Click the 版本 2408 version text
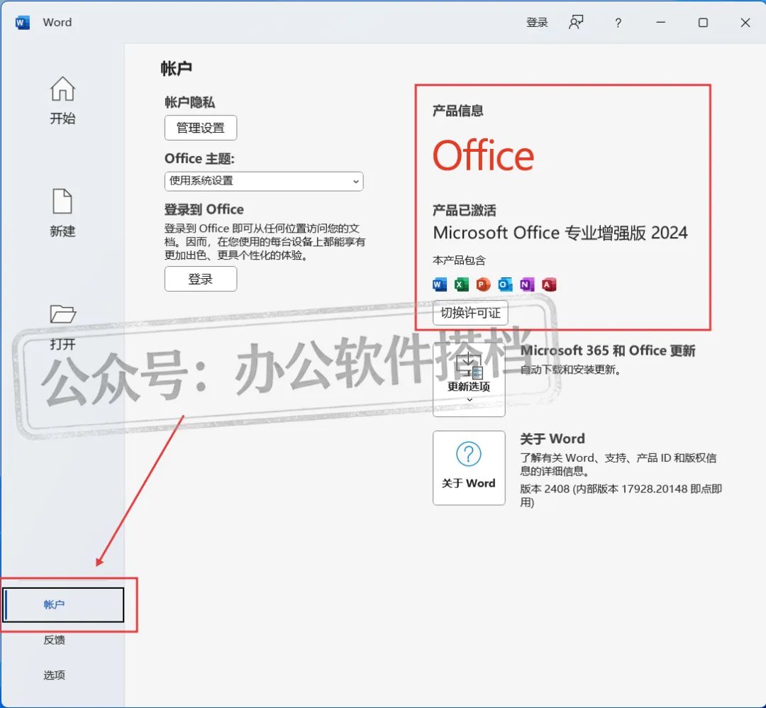The width and height of the screenshot is (766, 708). coord(621,495)
